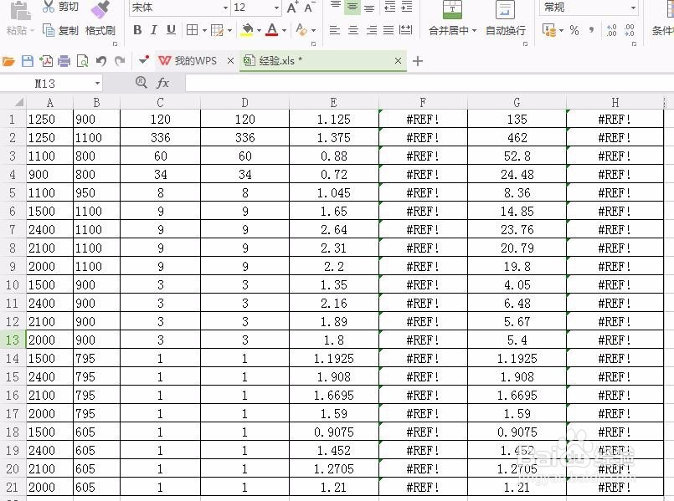Click the Redo arrow
674x501 pixels.
(x=120, y=61)
